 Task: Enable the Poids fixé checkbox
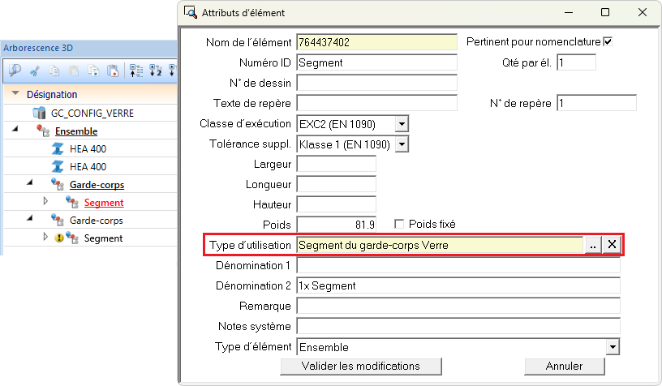click(399, 224)
